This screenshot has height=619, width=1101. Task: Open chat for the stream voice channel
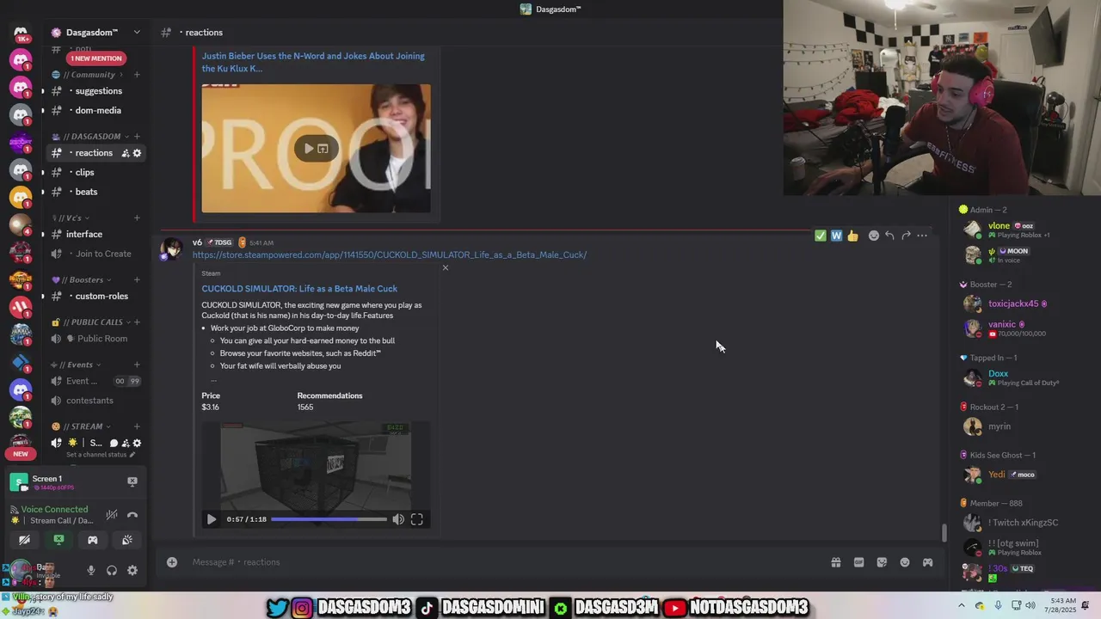coord(114,443)
